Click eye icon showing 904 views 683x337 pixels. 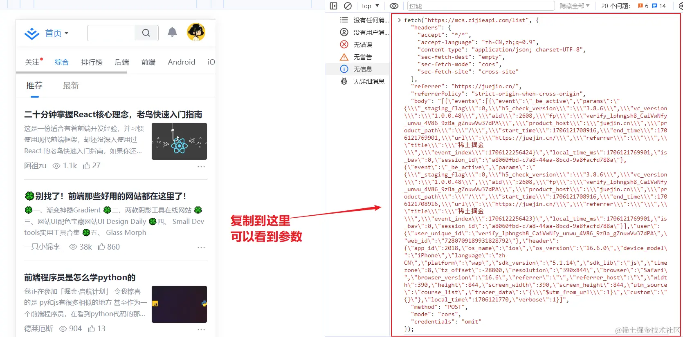(63, 328)
